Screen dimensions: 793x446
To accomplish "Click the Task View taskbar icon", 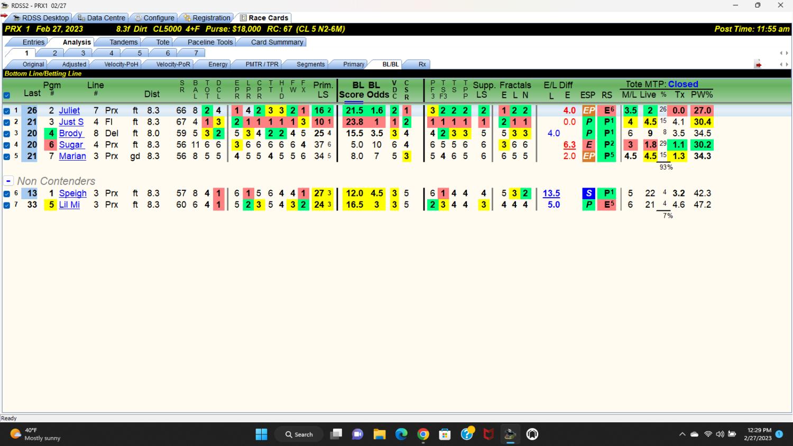I will (336, 434).
